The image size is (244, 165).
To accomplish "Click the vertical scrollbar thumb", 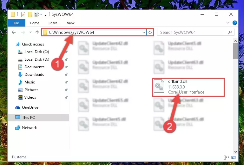I will pyautogui.click(x=235, y=51).
